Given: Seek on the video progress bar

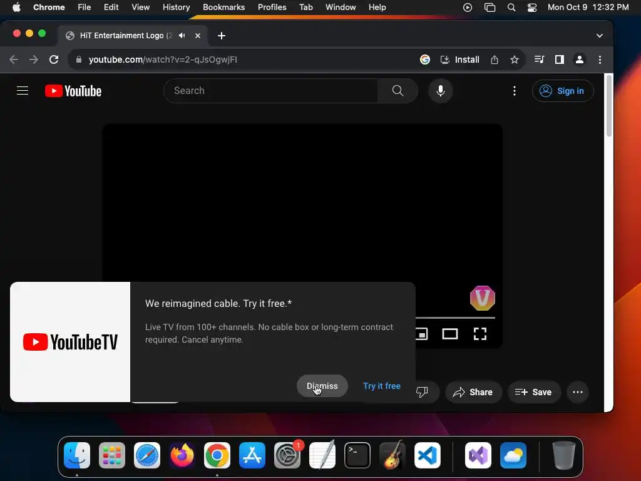Looking at the screenshot, I should (456, 318).
